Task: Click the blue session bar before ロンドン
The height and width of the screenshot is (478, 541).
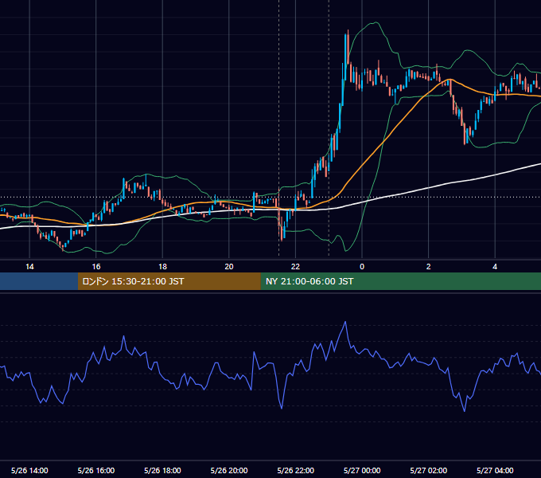Action: pos(39,281)
